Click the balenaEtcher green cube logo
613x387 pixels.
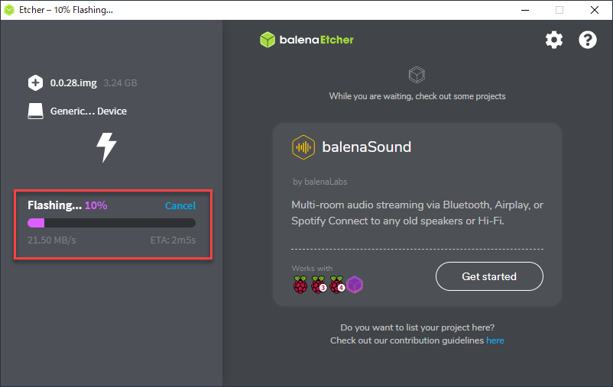point(268,40)
